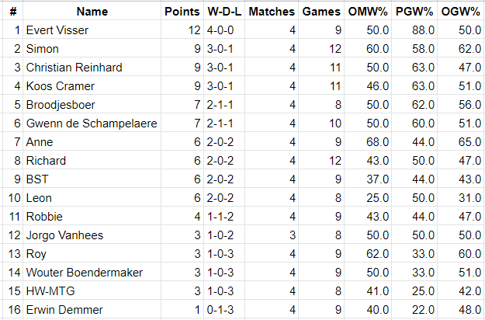The image size is (485, 320).
Task: Select Robbie's 1-1-2 record cell
Action: tap(224, 217)
